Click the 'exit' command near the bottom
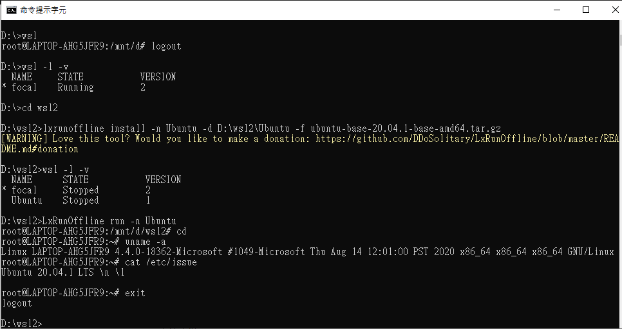This screenshot has height=329, width=622. [x=135, y=293]
